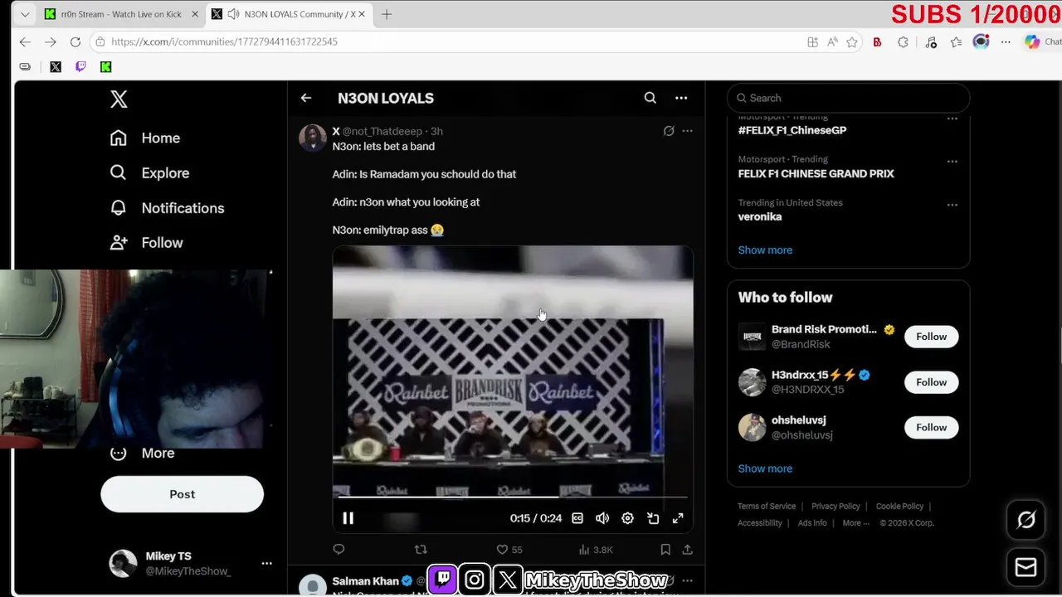Open N3ON LOYALS community options ellipsis
Image resolution: width=1062 pixels, height=597 pixels.
(681, 98)
